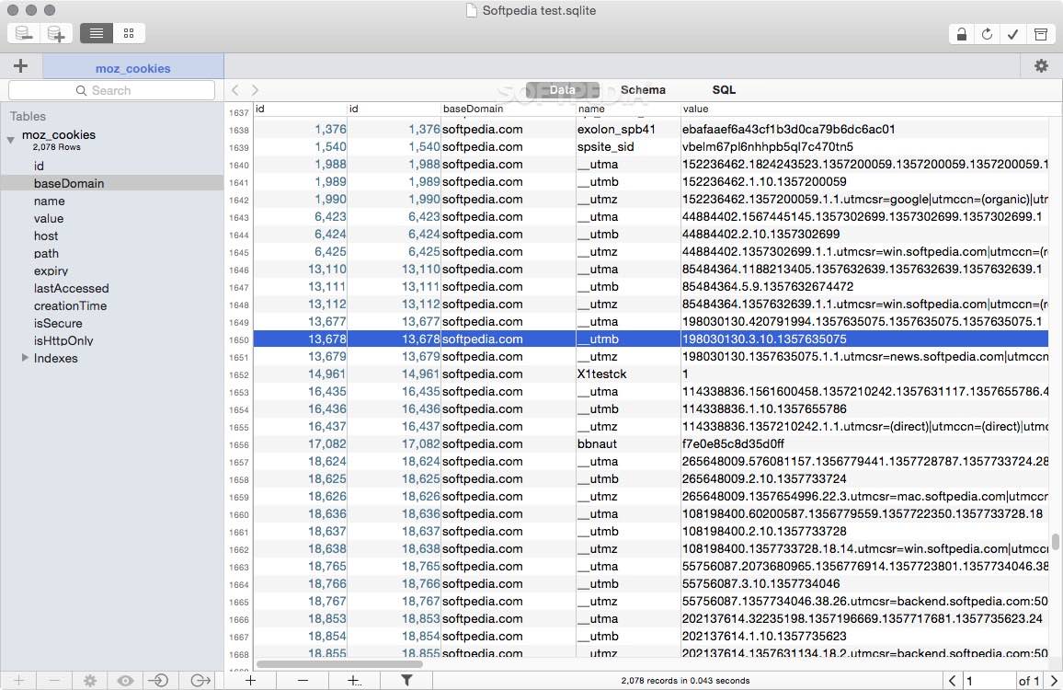The image size is (1063, 690).
Task: Select the name column in sidebar
Action: click(x=50, y=201)
